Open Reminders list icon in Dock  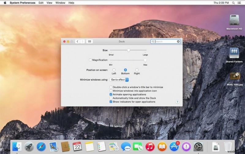click(102, 147)
